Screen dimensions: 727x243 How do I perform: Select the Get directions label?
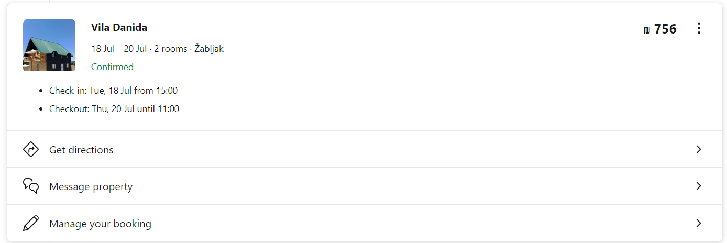pyautogui.click(x=81, y=150)
